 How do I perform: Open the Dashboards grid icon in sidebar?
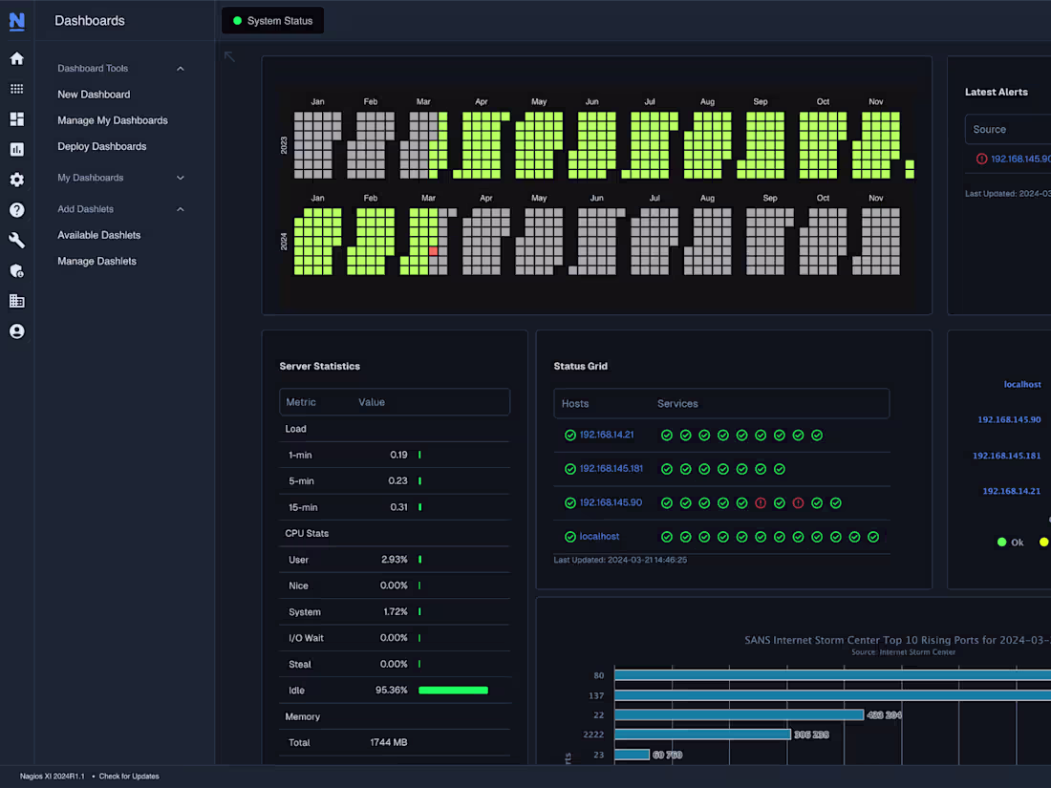click(16, 89)
